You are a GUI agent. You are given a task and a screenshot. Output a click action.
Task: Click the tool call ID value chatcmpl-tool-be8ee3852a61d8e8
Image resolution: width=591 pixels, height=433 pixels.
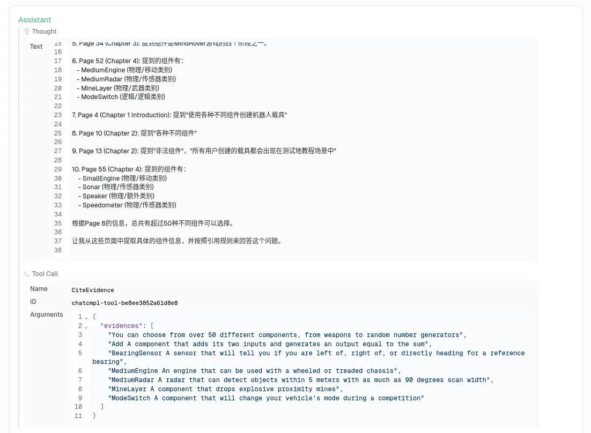[x=124, y=303]
